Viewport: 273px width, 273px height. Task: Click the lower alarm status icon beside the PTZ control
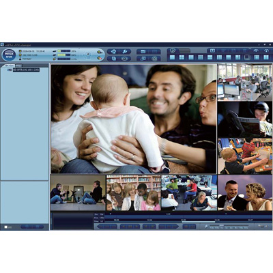(x=99, y=58)
